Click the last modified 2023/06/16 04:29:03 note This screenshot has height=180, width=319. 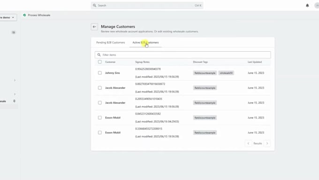pyautogui.click(x=157, y=122)
